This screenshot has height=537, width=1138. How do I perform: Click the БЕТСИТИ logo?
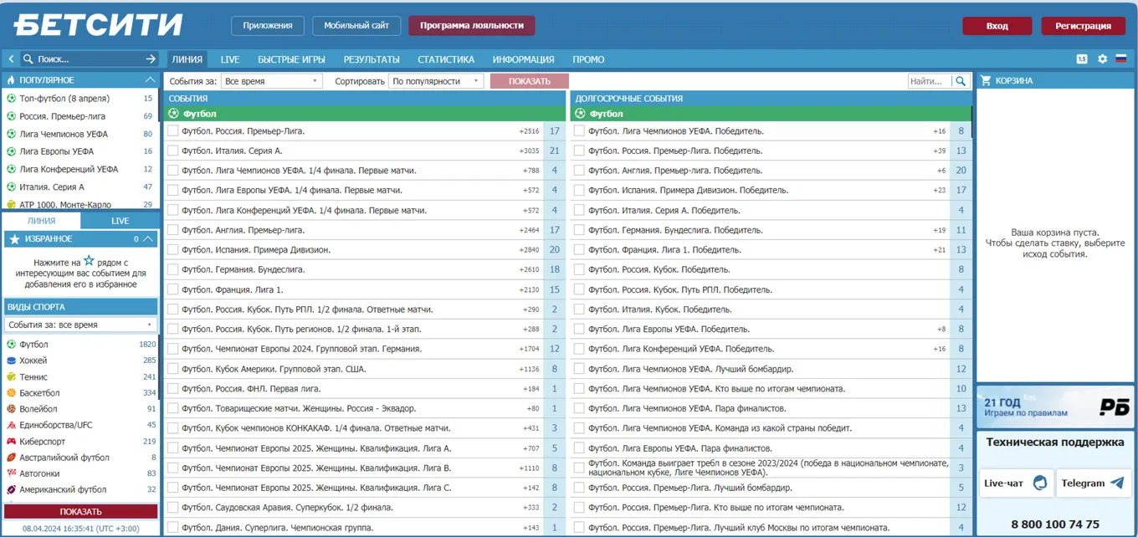[x=98, y=25]
